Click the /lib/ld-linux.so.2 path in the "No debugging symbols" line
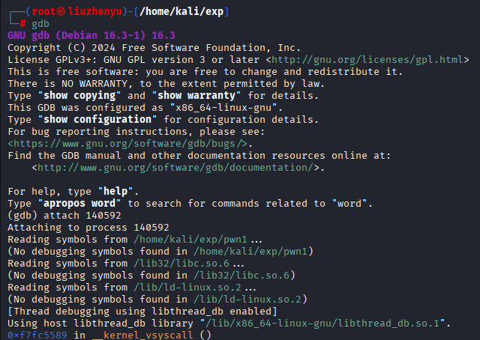The image size is (480, 340). click(247, 300)
